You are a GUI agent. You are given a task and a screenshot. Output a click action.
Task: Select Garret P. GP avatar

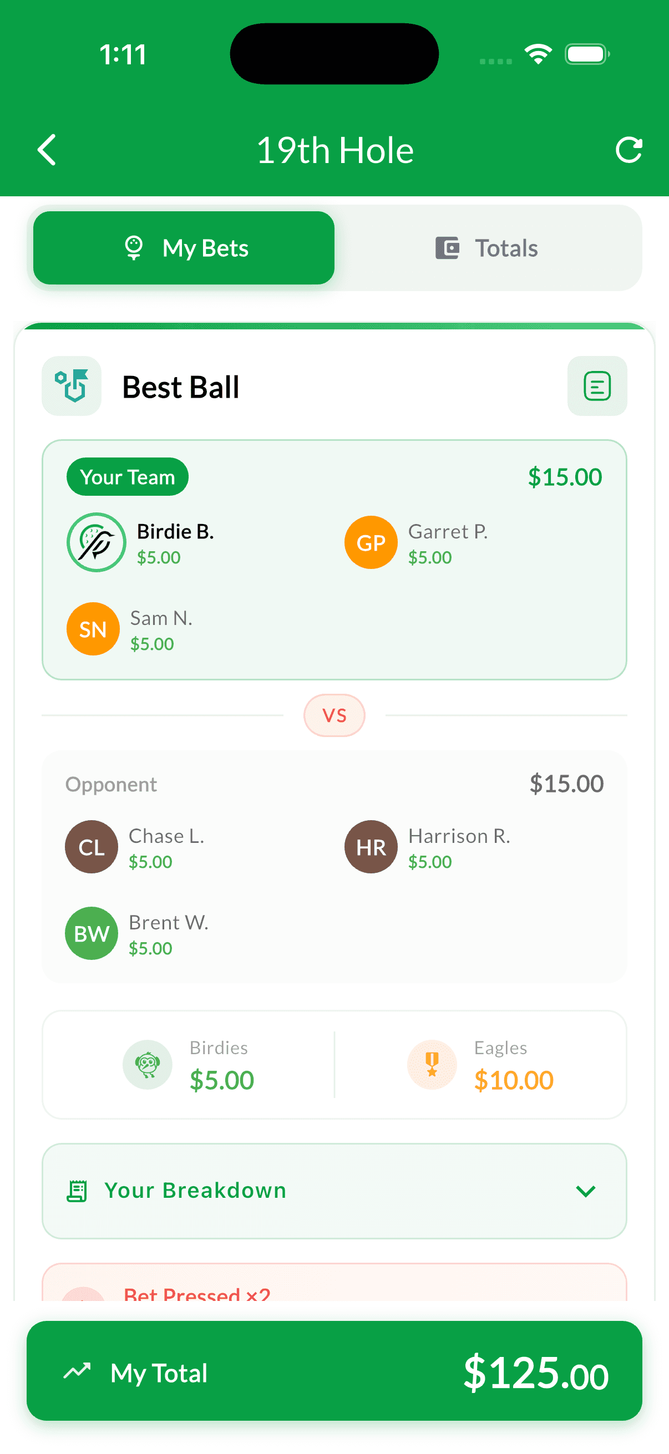(371, 542)
